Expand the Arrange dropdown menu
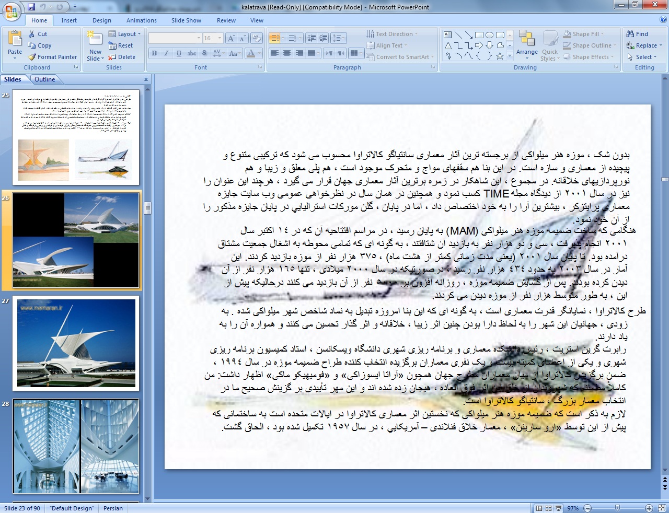This screenshot has height=513, width=669. [527, 52]
